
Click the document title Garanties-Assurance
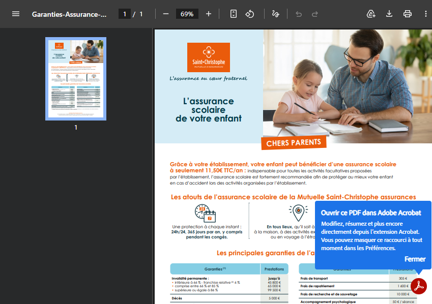point(69,14)
